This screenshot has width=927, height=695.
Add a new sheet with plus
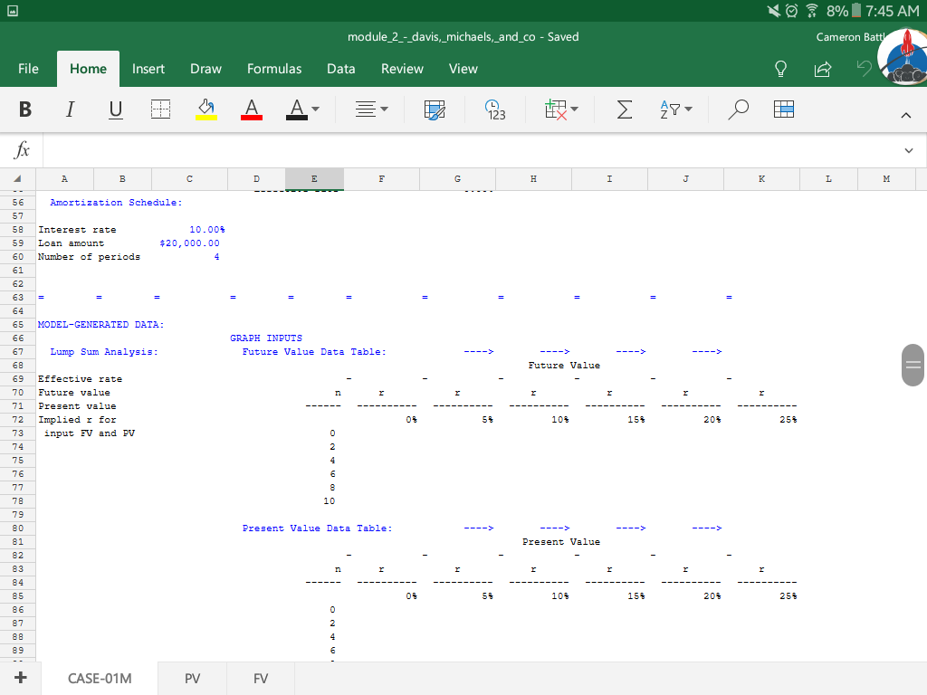point(20,678)
